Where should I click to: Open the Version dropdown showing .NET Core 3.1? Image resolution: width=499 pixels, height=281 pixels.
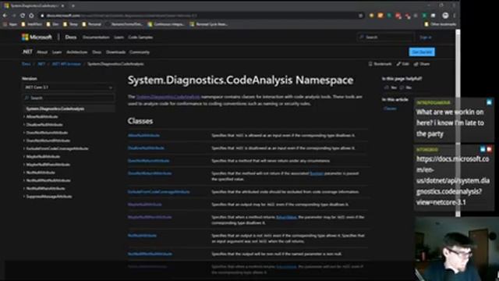69,87
